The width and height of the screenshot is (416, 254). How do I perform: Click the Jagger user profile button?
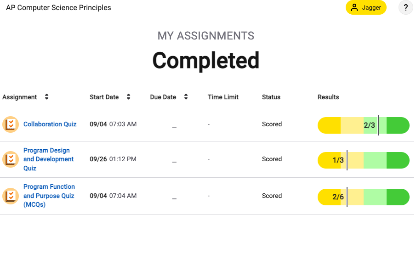pos(366,8)
